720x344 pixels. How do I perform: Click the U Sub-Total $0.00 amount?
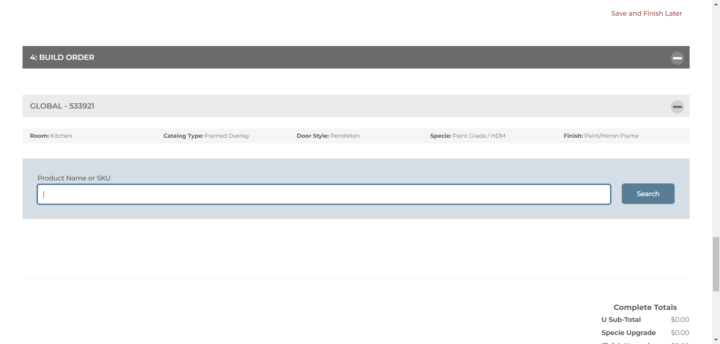pyautogui.click(x=680, y=320)
